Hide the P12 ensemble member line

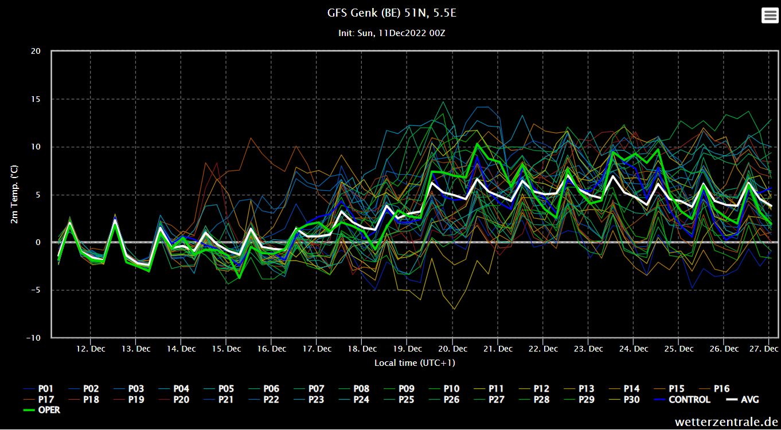pyautogui.click(x=534, y=389)
